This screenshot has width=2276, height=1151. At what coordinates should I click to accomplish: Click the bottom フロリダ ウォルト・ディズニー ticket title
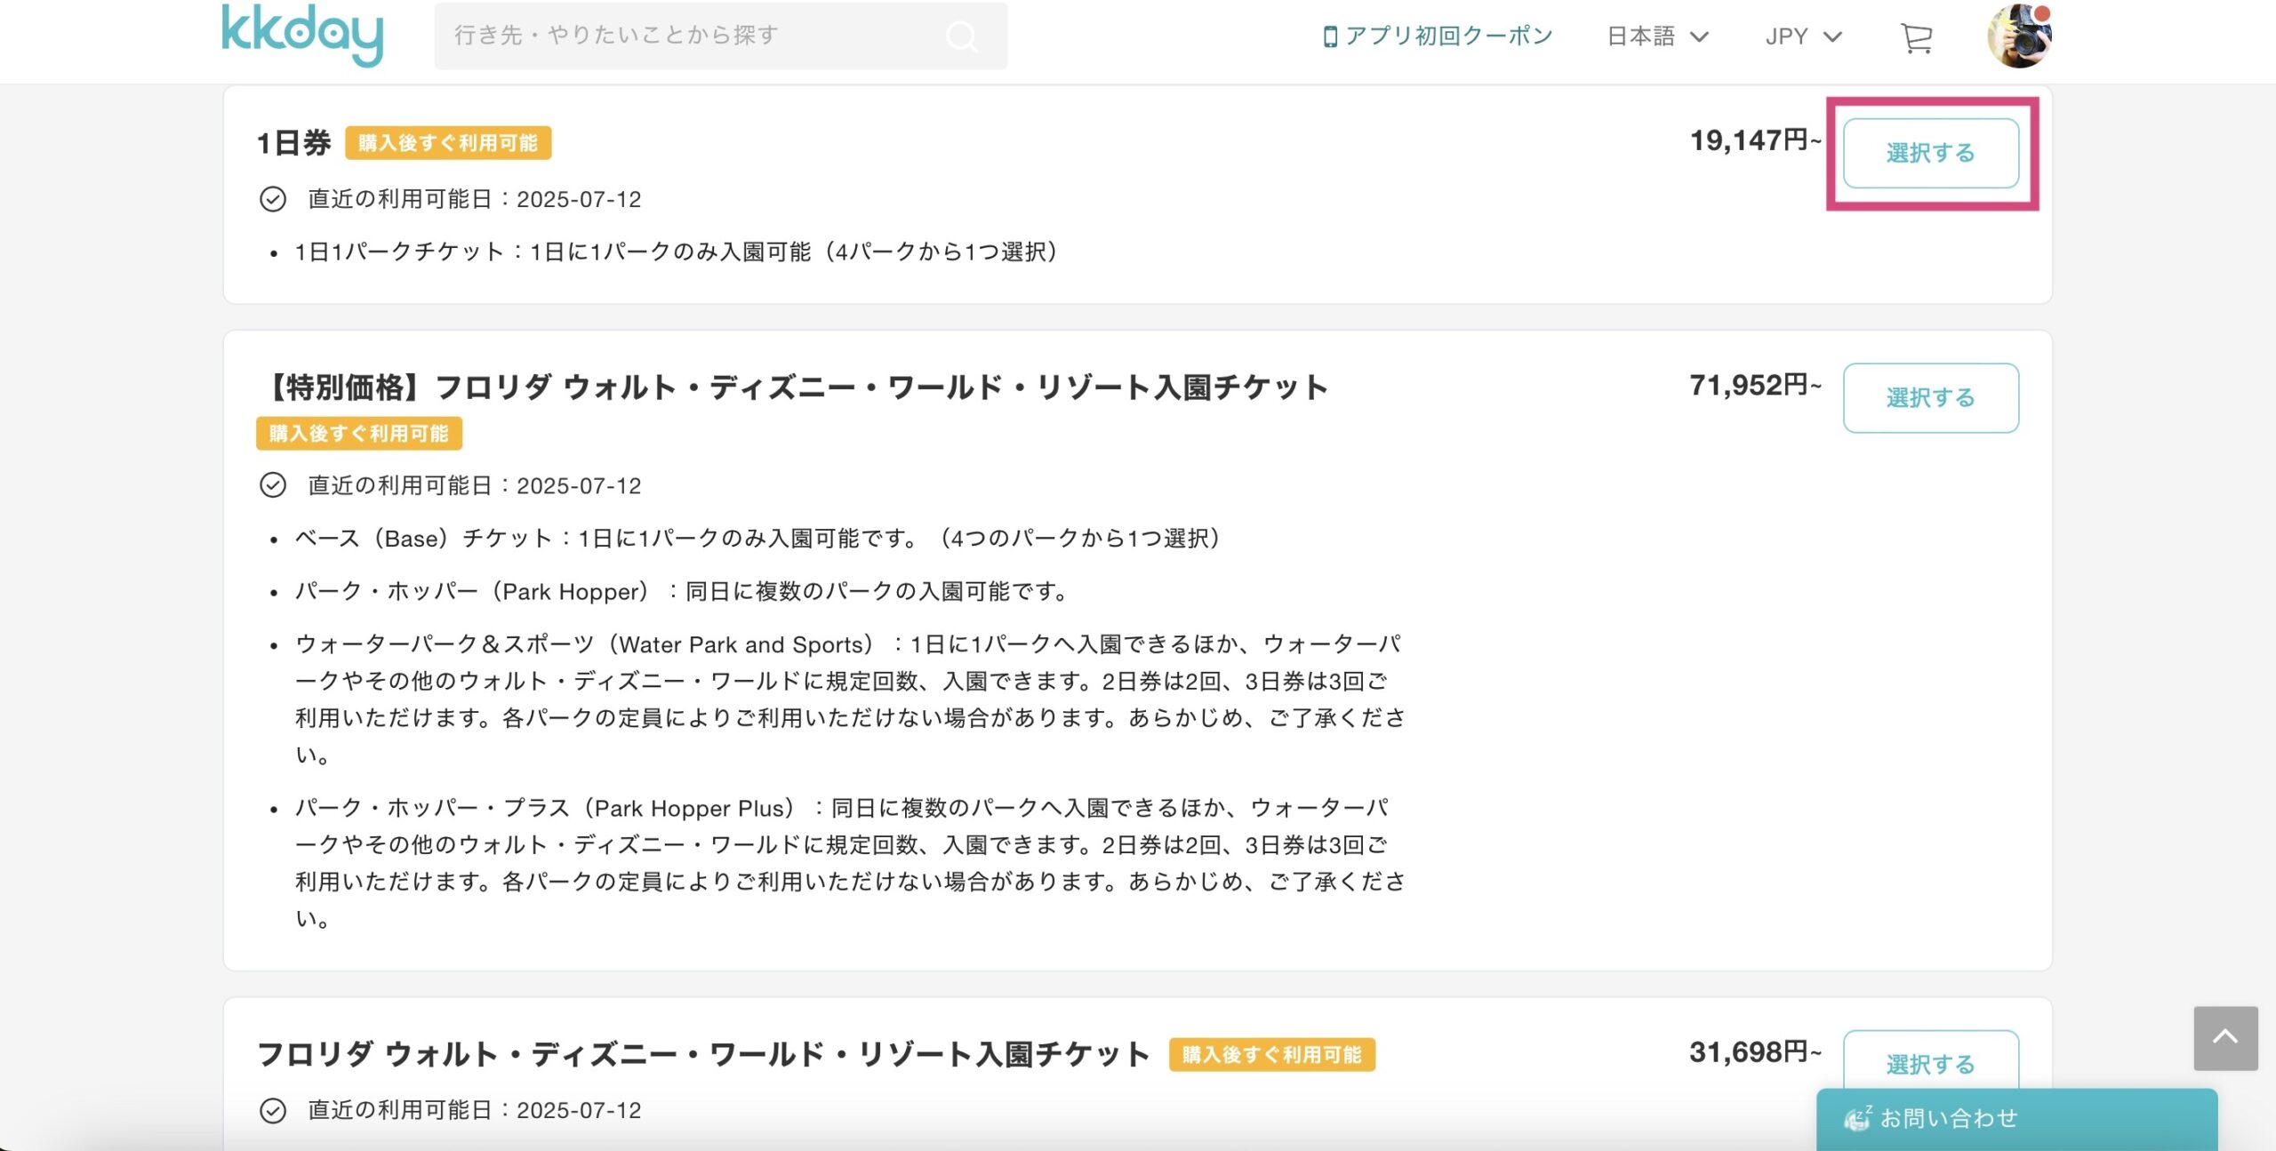703,1054
